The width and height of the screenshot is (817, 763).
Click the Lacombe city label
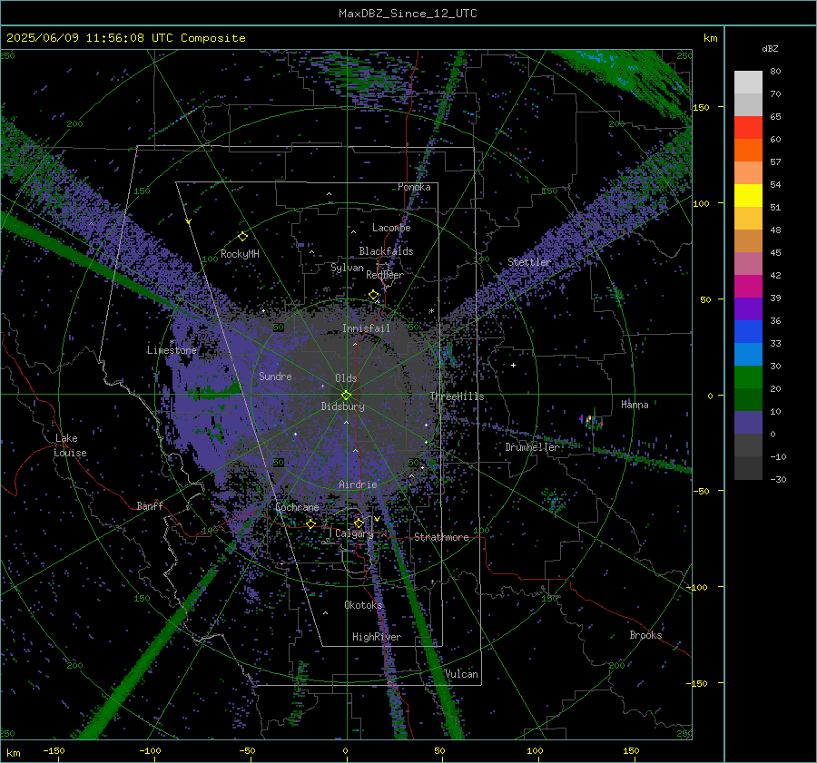(391, 228)
